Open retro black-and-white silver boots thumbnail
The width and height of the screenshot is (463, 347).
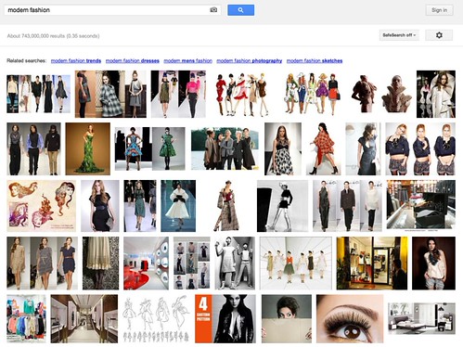282,206
